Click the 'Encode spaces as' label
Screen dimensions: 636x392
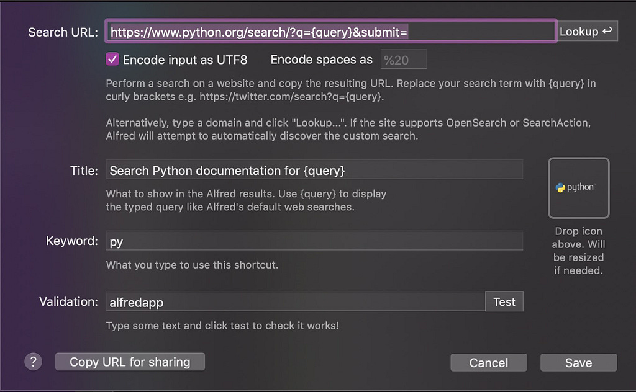coord(321,60)
